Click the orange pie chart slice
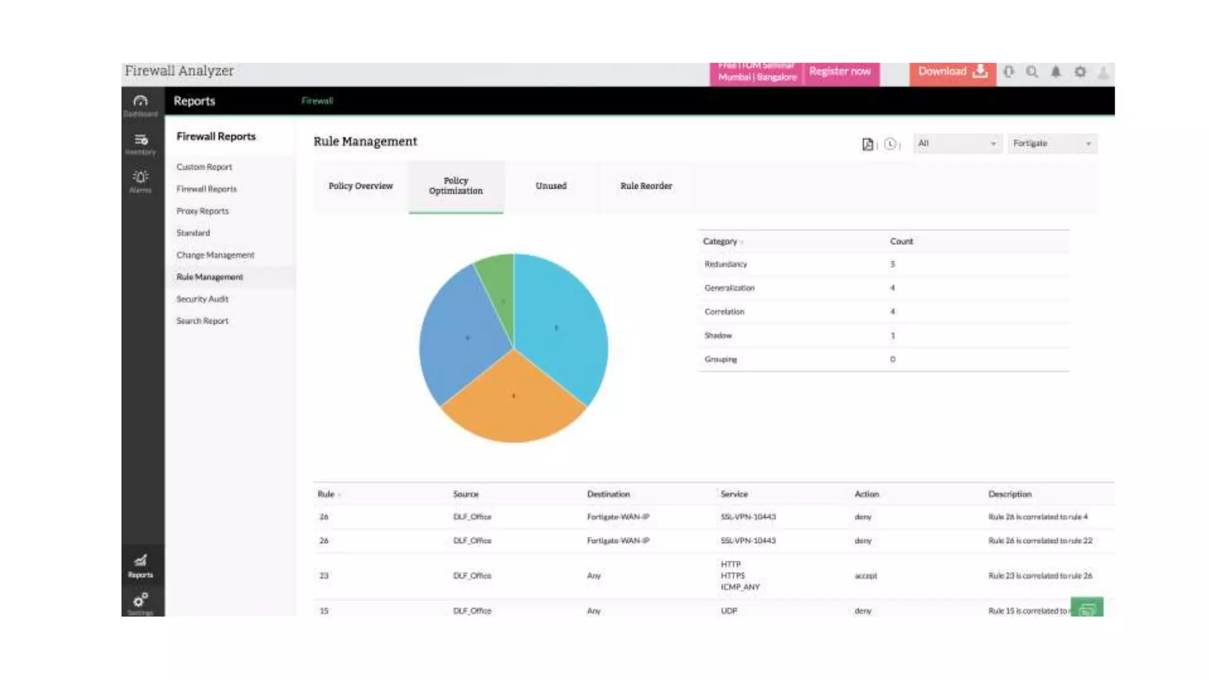1209x680 pixels. pyautogui.click(x=513, y=404)
